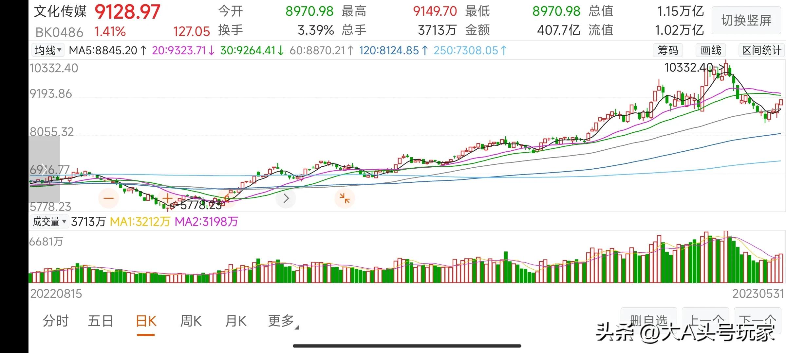Tap the shrink arrows icon to collapse chart
This screenshot has height=353, width=786.
[x=344, y=198]
